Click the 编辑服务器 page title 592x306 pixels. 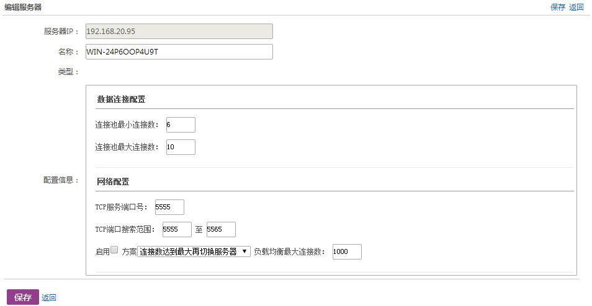click(24, 7)
